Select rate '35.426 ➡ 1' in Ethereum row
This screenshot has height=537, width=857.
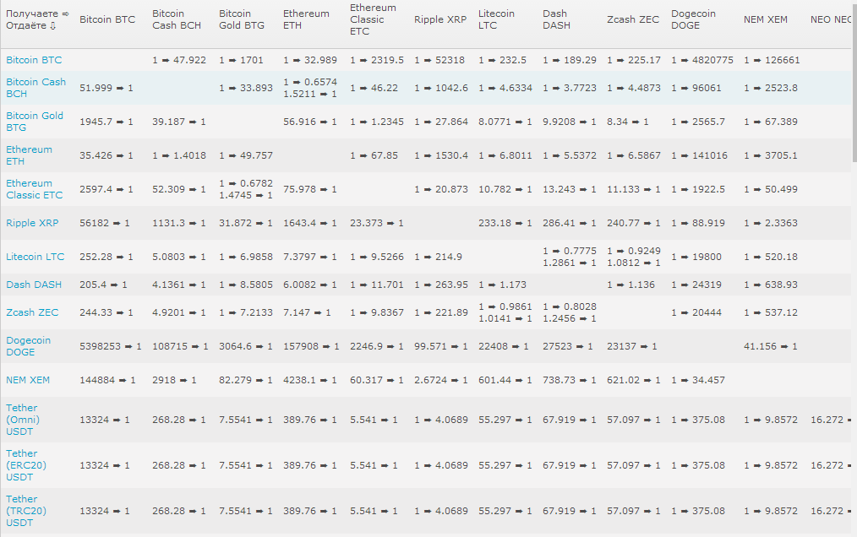coord(106,155)
